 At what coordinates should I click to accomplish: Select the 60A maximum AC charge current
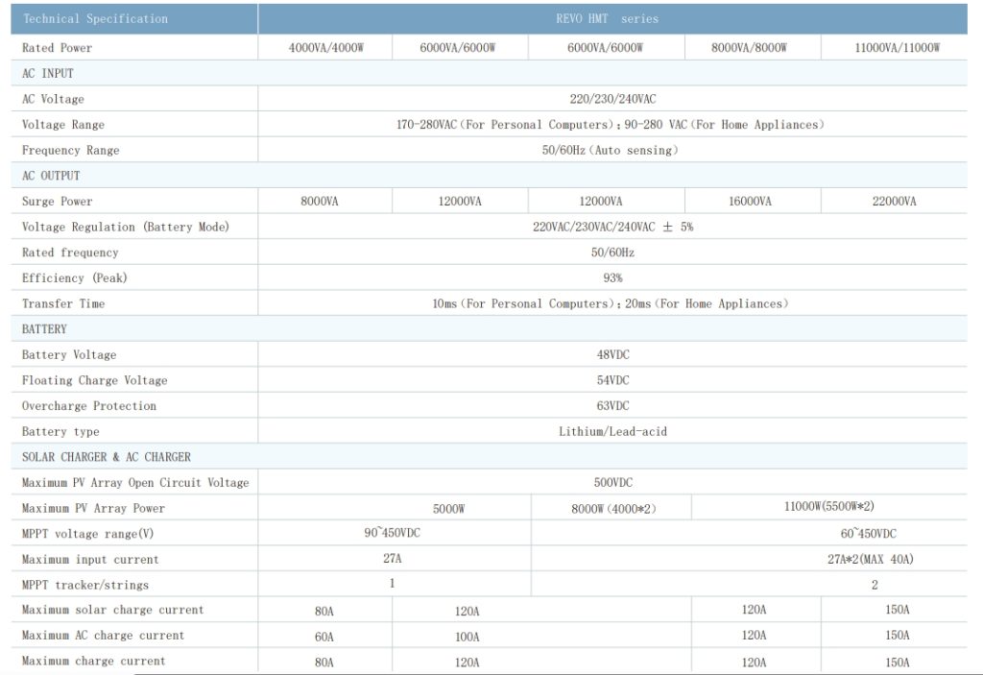[324, 637]
